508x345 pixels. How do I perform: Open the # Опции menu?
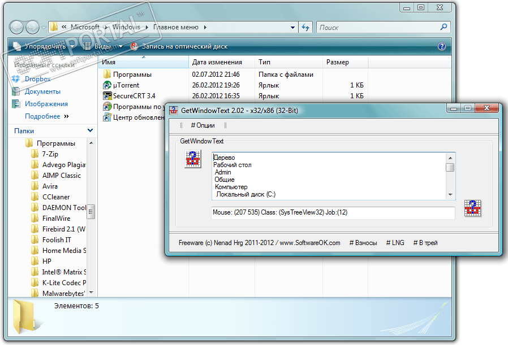pyautogui.click(x=203, y=125)
